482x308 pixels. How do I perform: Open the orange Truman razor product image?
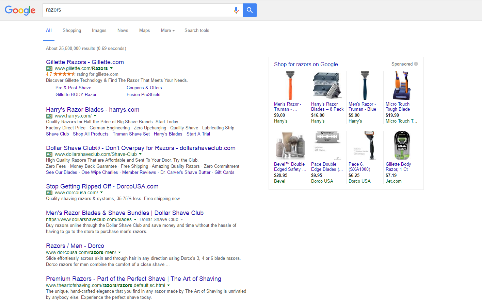tap(290, 86)
